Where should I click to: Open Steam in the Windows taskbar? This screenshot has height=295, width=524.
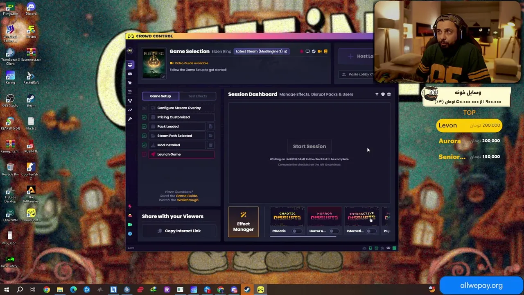click(247, 290)
